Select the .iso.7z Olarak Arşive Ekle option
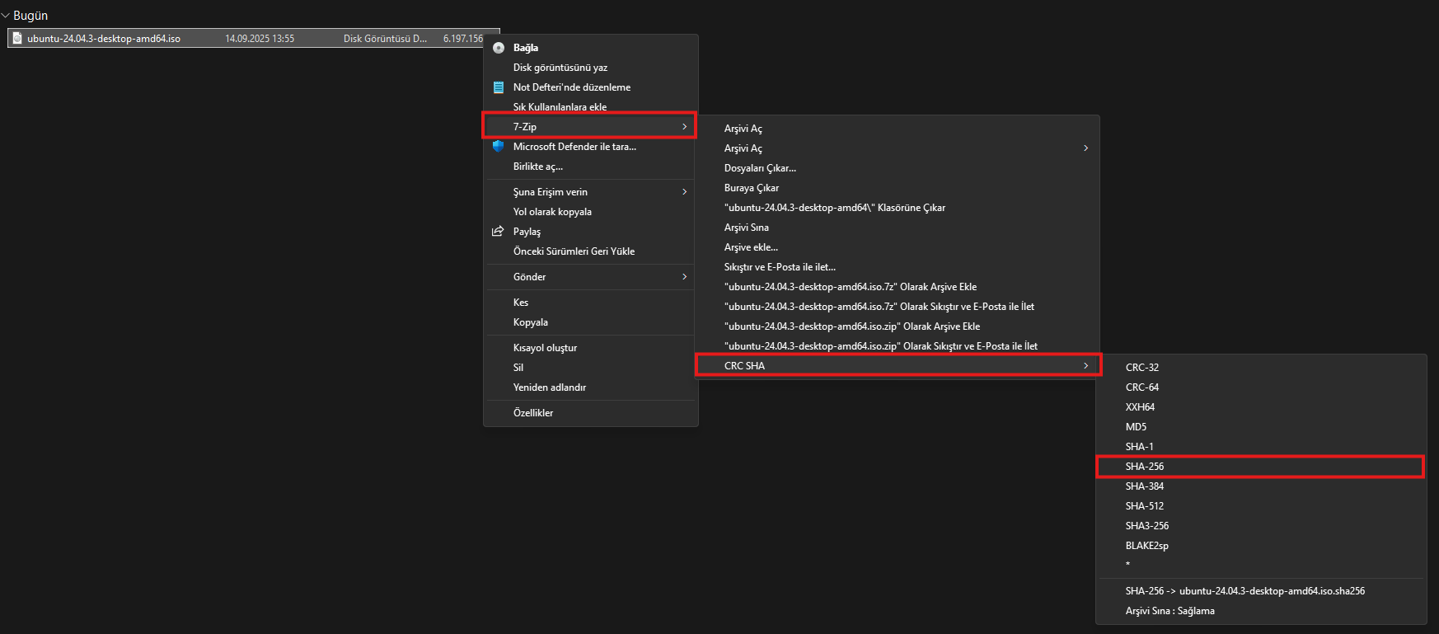 click(898, 287)
